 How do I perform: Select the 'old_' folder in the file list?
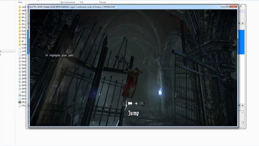[22, 38]
